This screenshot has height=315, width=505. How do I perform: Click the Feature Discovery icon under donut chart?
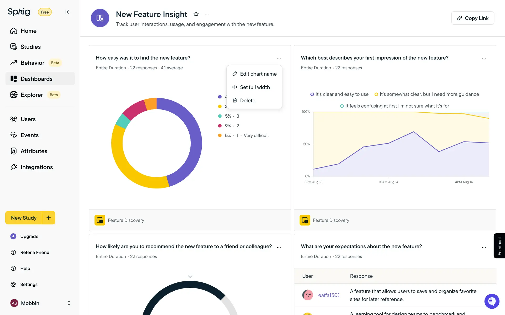pyautogui.click(x=100, y=220)
